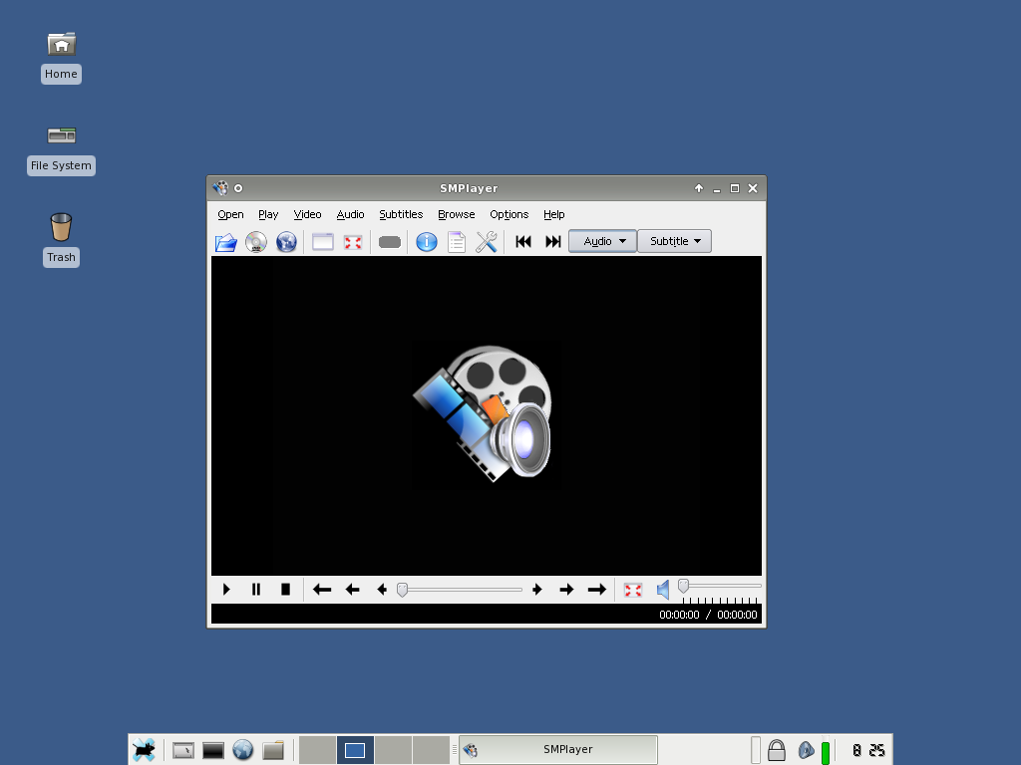Screen dimensions: 1021x765
Task: Forward using the shortest right arrow
Action: pos(537,590)
